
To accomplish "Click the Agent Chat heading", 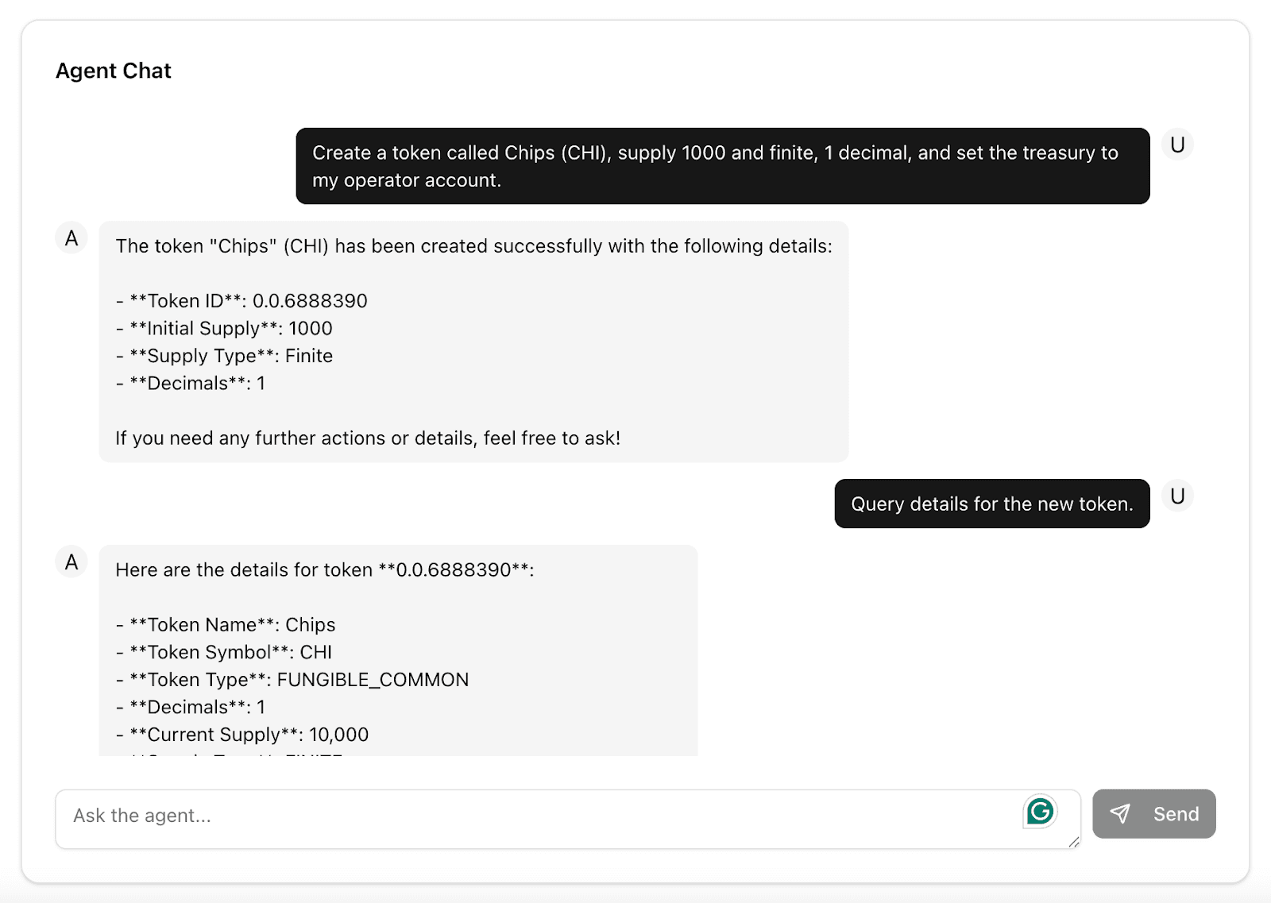I will (x=114, y=71).
